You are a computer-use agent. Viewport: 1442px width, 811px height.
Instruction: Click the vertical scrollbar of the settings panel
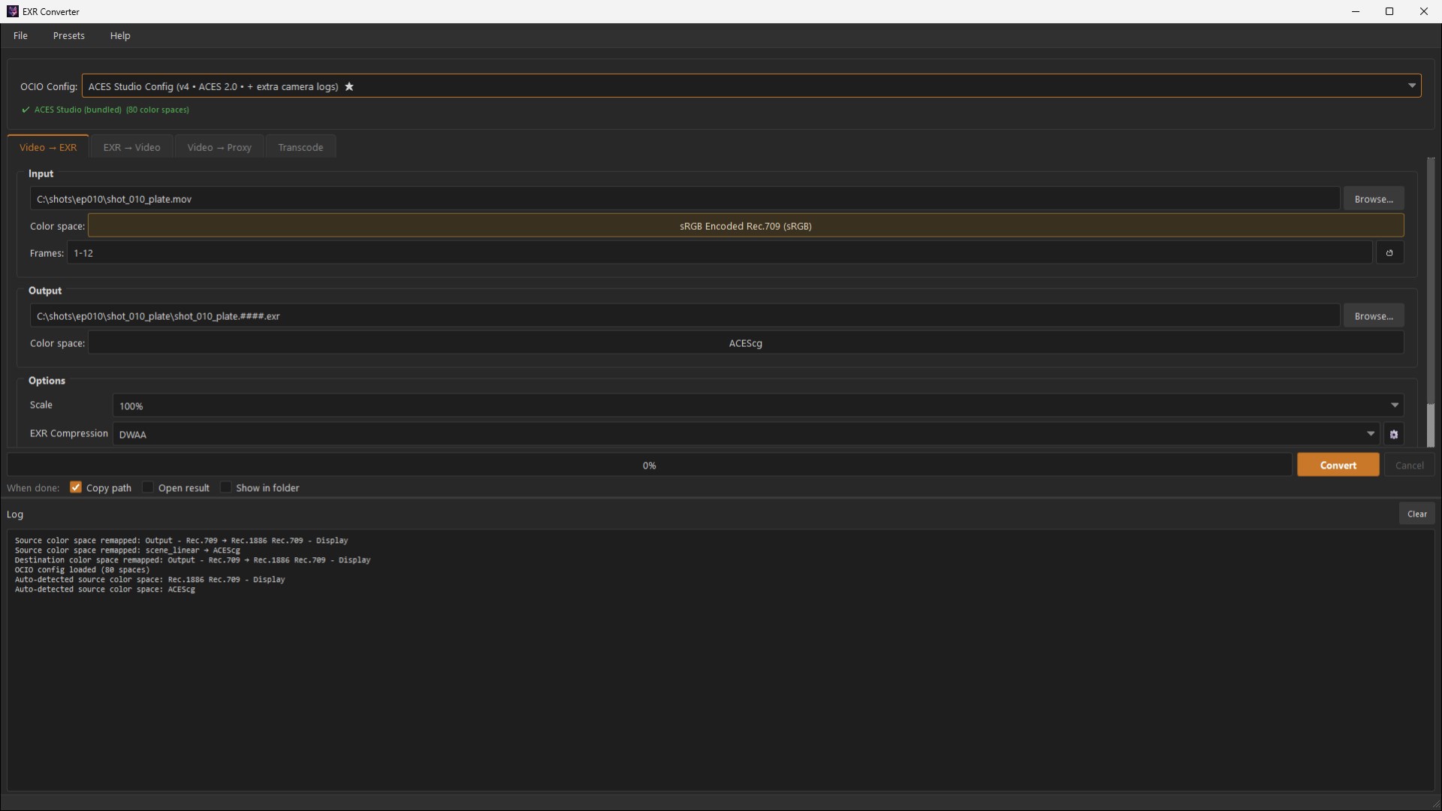(x=1431, y=303)
